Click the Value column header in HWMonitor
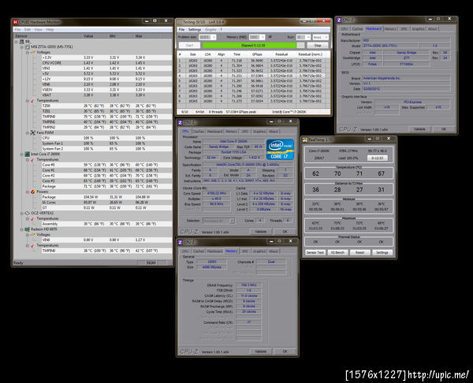Screen dimensions: 473x383 [95, 36]
